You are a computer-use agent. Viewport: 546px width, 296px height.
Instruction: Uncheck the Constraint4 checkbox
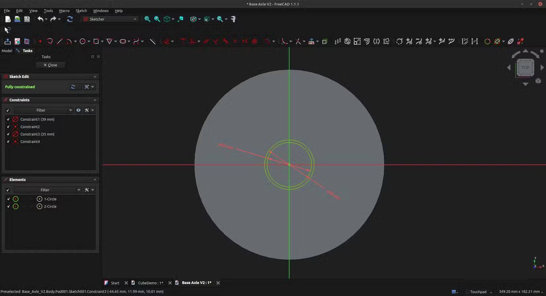8,142
